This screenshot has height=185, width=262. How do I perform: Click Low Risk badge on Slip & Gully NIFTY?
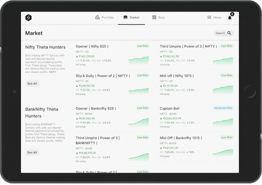[x=143, y=75]
